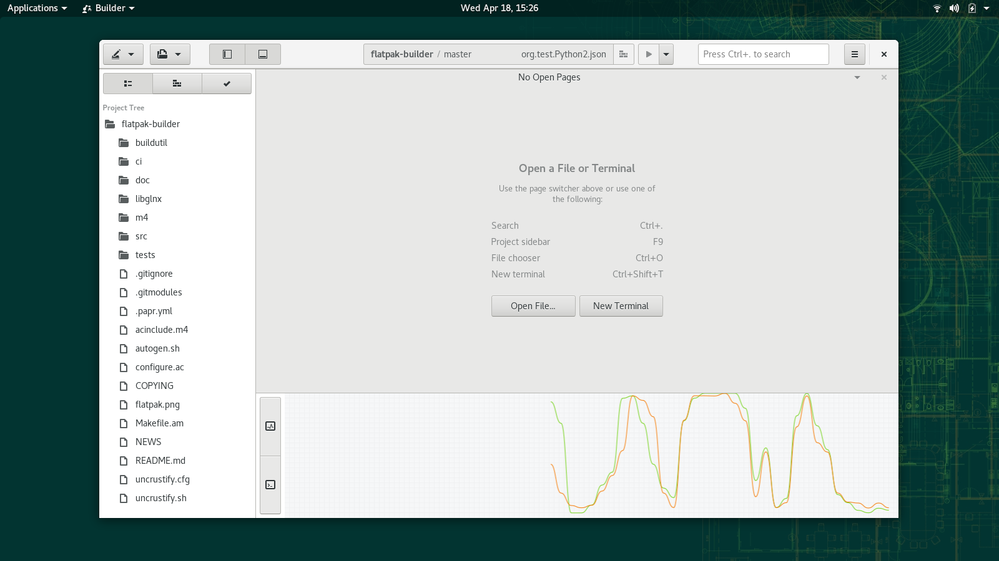This screenshot has width=999, height=561.
Task: Show the build issues sidebar view
Action: tap(177, 84)
